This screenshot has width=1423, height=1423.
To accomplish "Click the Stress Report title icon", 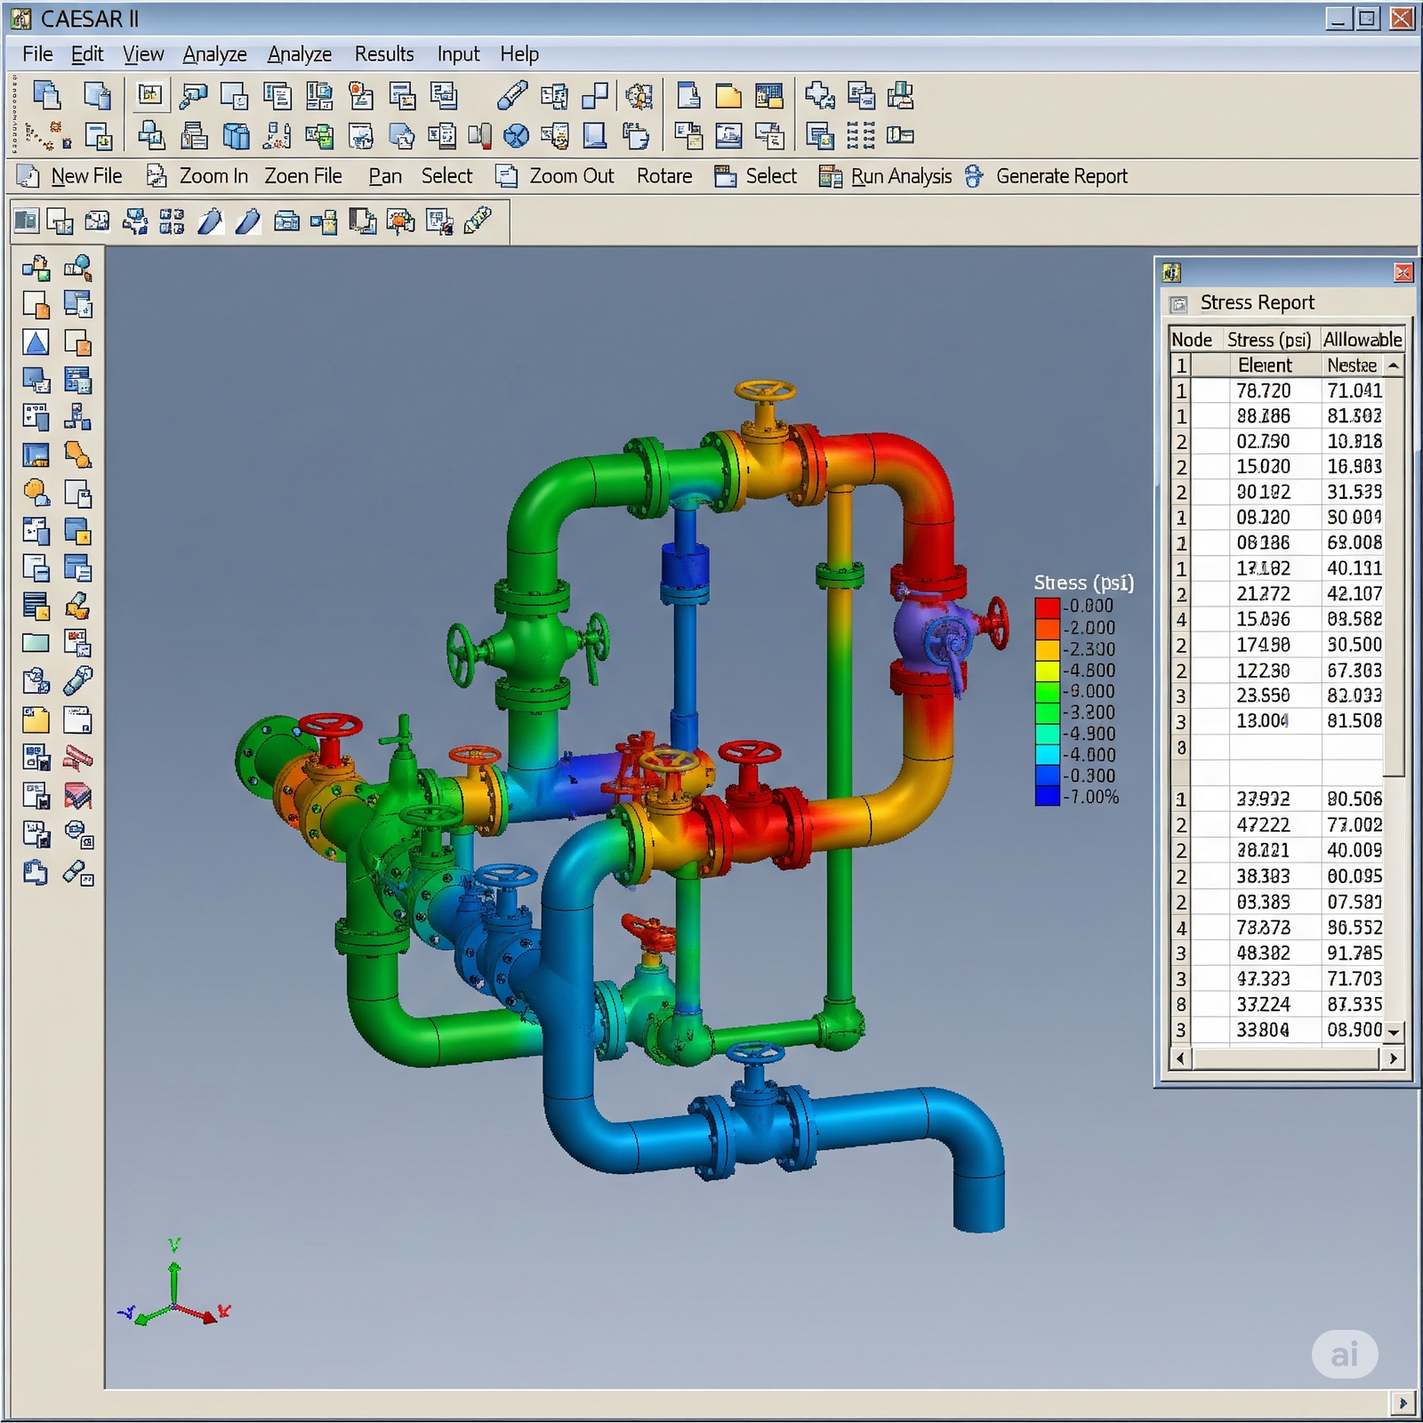I will (x=1178, y=304).
